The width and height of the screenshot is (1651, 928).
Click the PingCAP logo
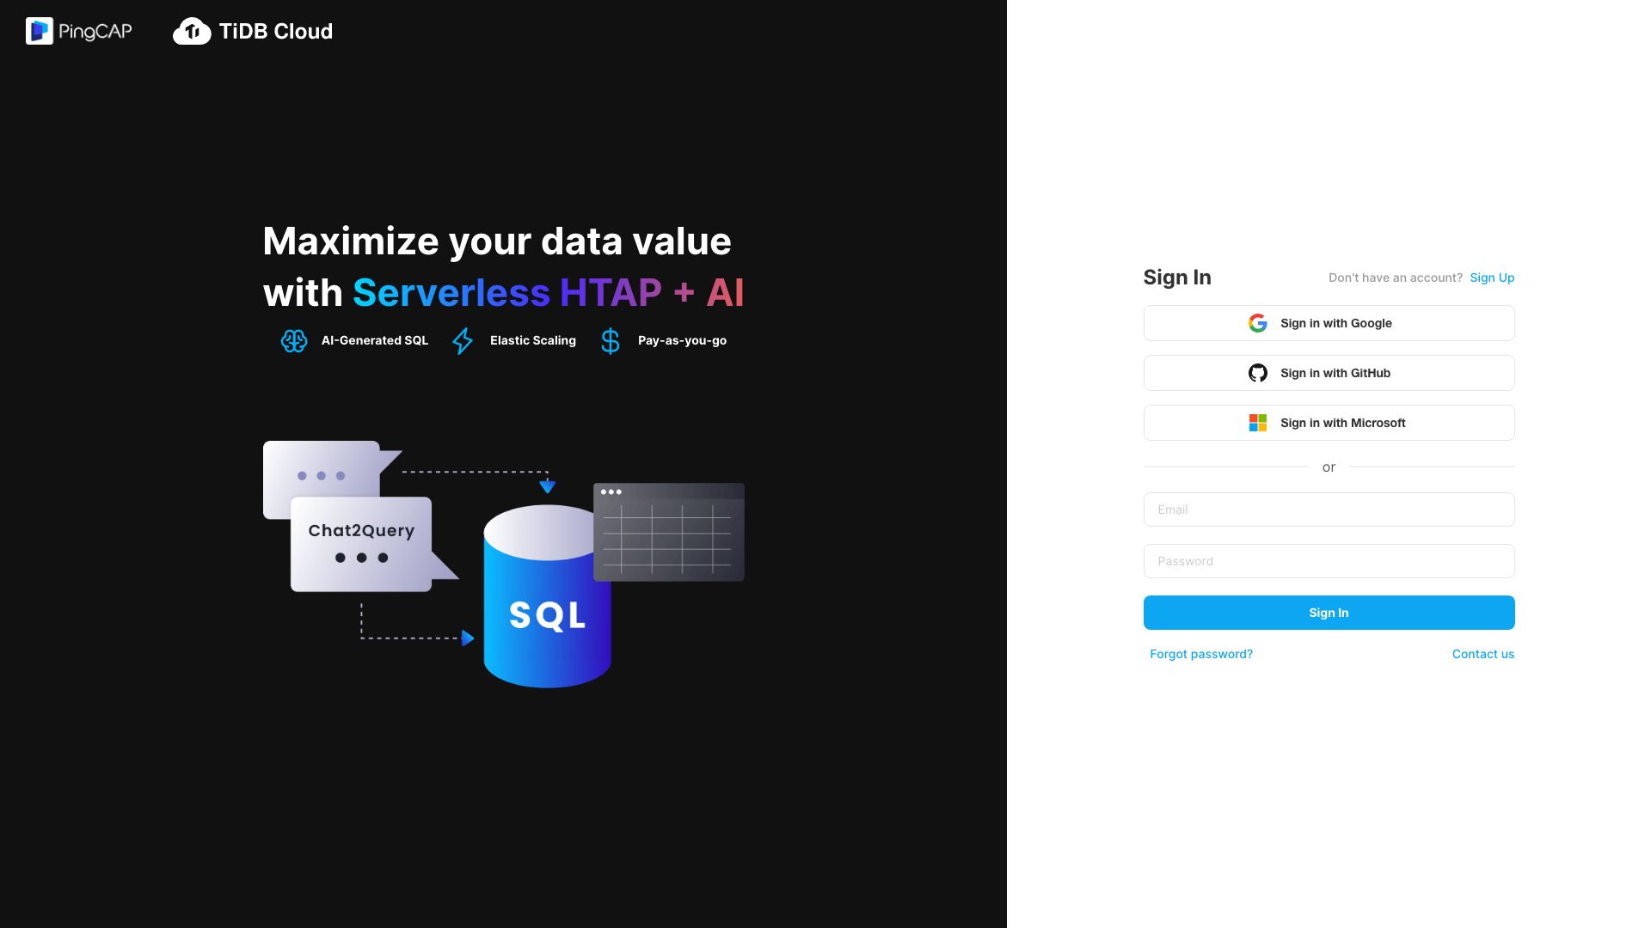point(78,31)
